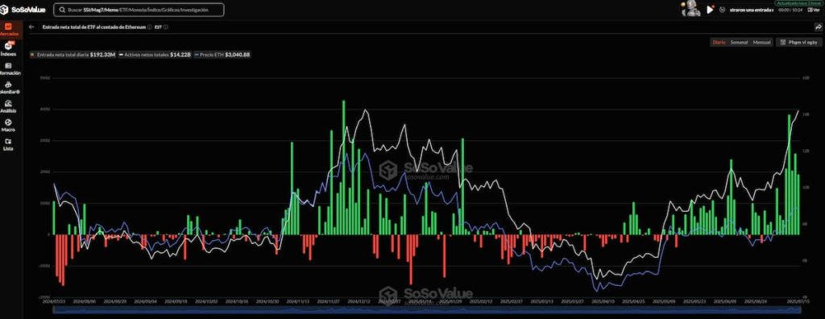Open Lista in the sidebar

click(x=8, y=144)
